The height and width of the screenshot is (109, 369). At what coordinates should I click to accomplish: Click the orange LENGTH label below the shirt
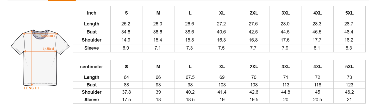pos(32,88)
